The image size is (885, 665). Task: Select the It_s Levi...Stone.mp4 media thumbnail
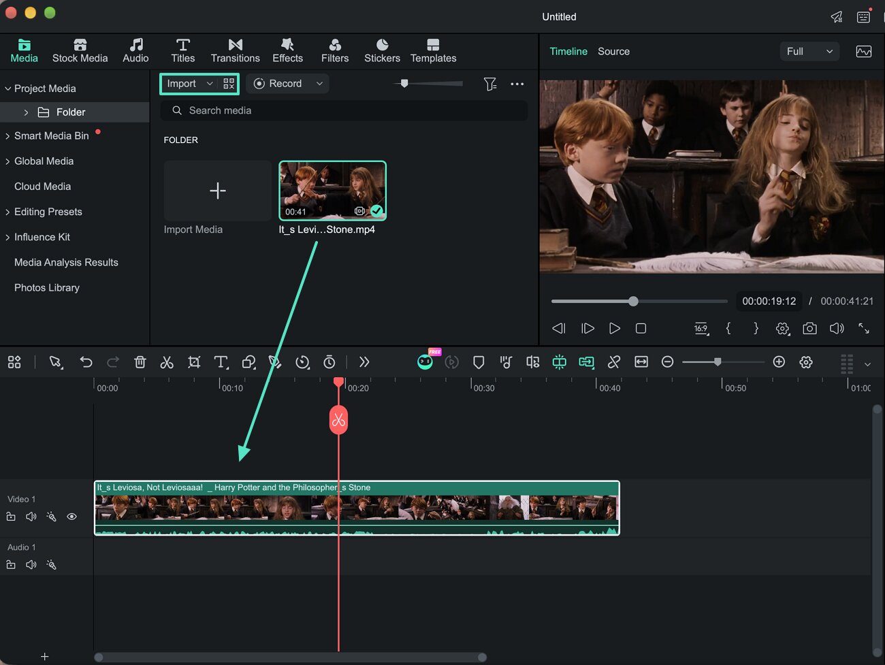[x=333, y=191]
